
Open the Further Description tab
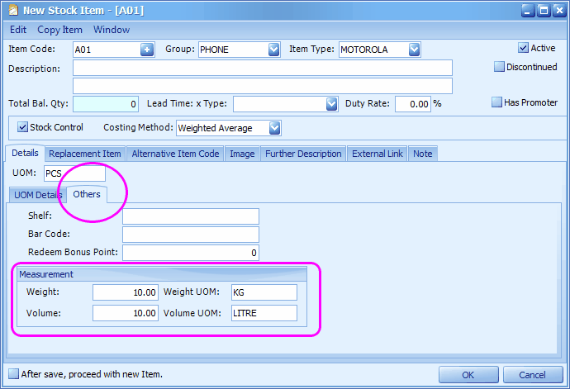(303, 154)
